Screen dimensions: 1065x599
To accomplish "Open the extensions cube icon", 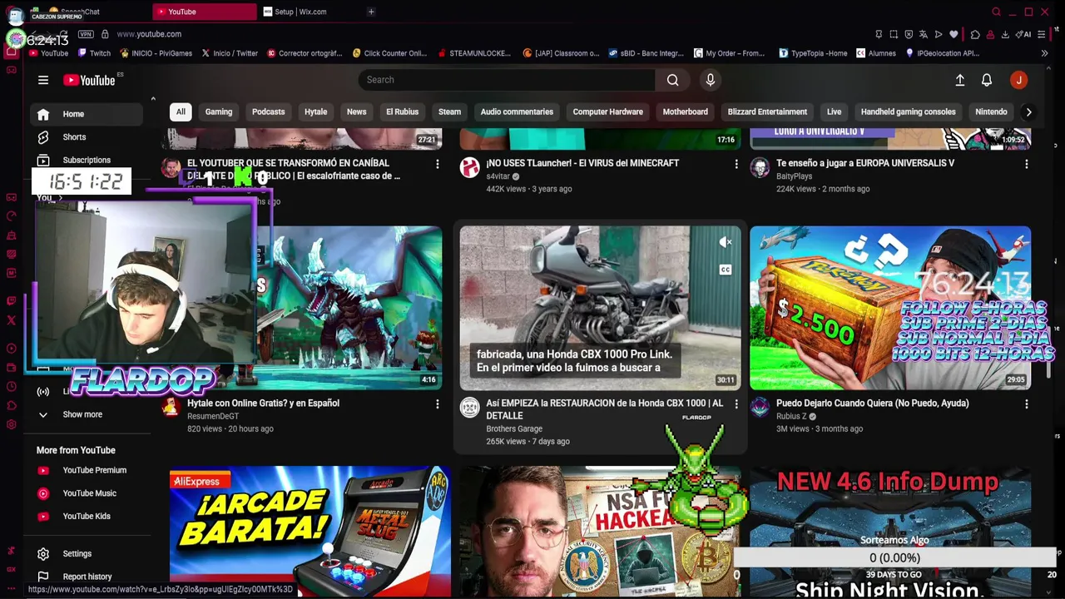I will pos(975,34).
